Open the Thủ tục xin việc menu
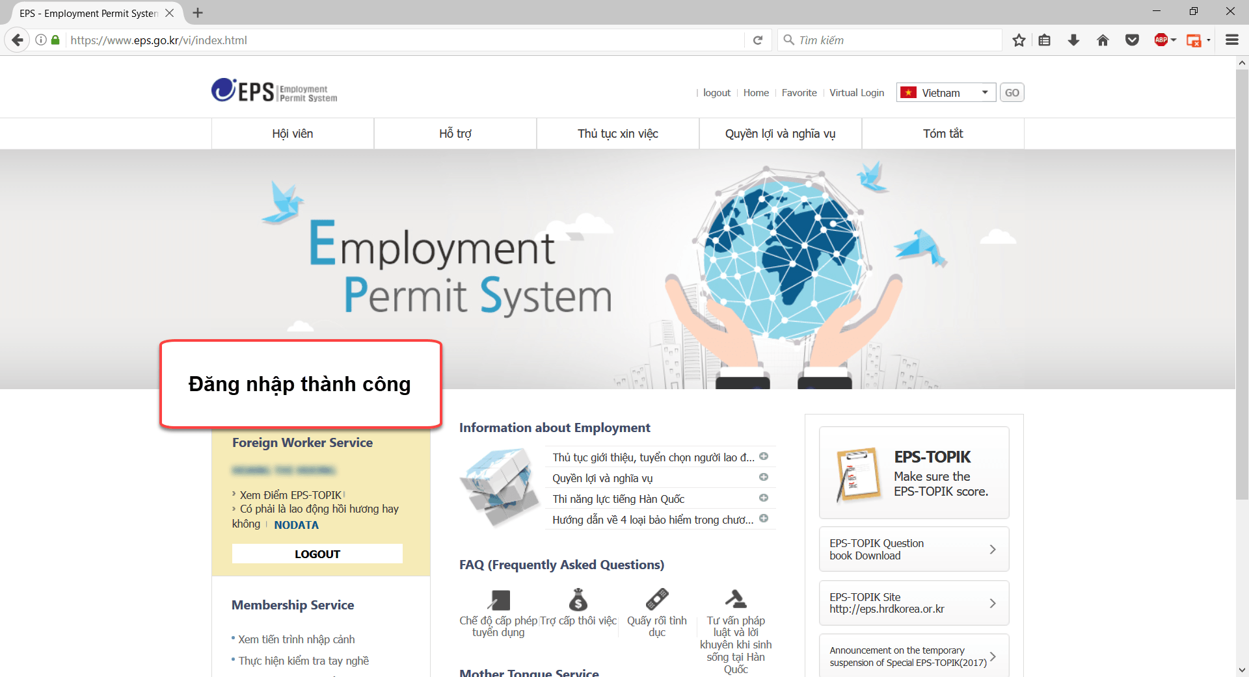The image size is (1249, 677). click(x=618, y=134)
